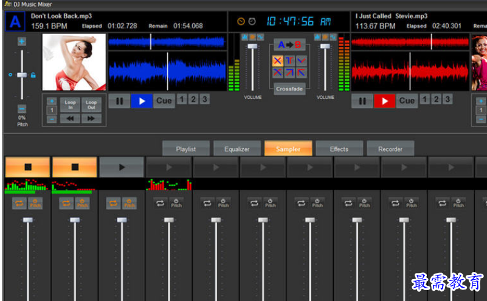Enable loop on the fourth sampler channel

pyautogui.click(x=161, y=203)
